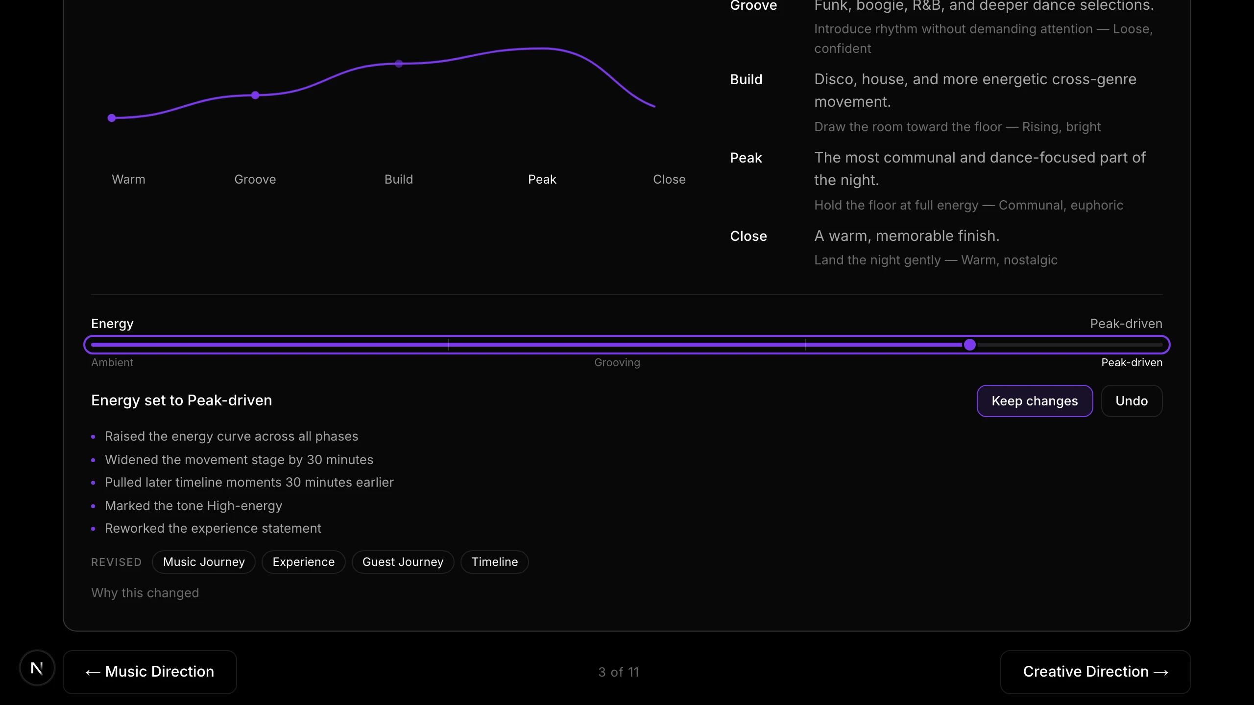Open the Next.js dev tools N badge
The width and height of the screenshot is (1254, 705).
(37, 668)
